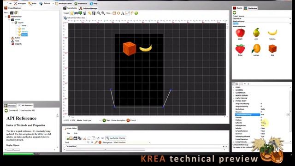
Task: Open the Preferences menu
Action: pos(81,3)
